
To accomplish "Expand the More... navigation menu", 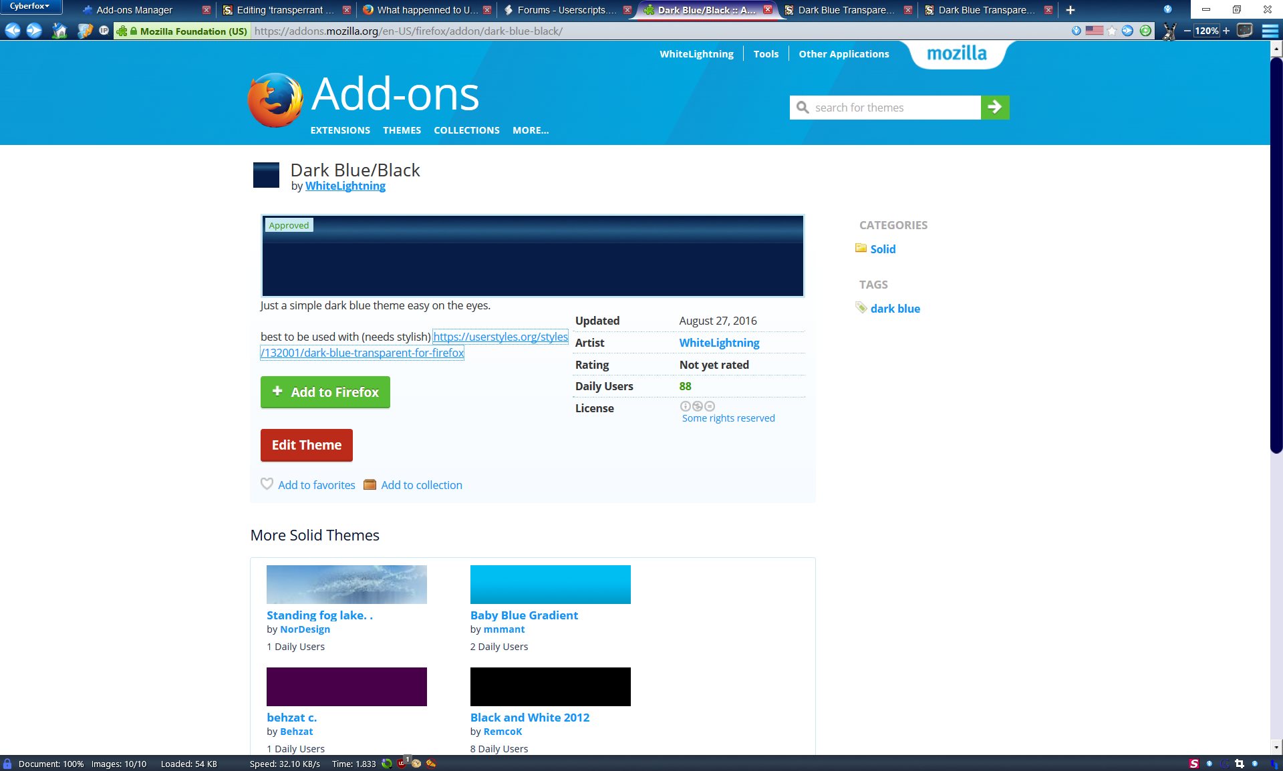I will pyautogui.click(x=531, y=130).
